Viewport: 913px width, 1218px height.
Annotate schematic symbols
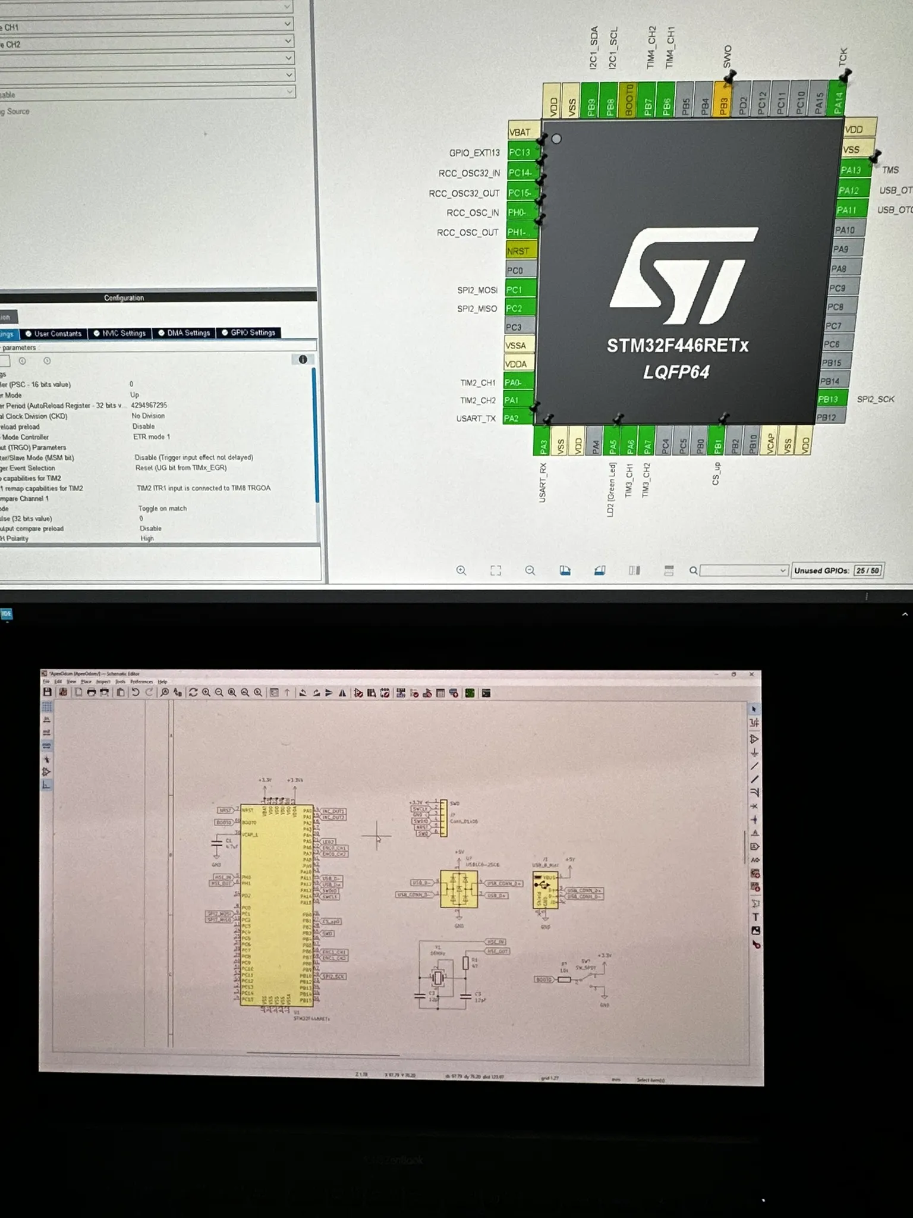tap(401, 692)
